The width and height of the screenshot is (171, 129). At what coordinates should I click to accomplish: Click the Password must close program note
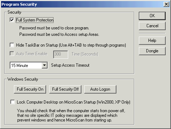[54, 28]
